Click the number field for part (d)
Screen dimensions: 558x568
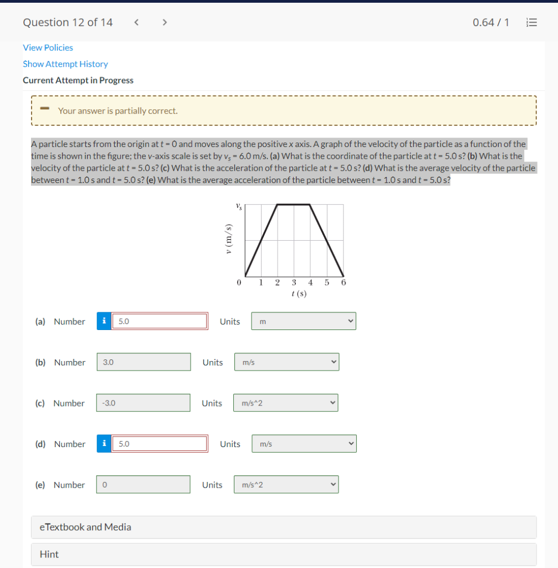pyautogui.click(x=160, y=443)
